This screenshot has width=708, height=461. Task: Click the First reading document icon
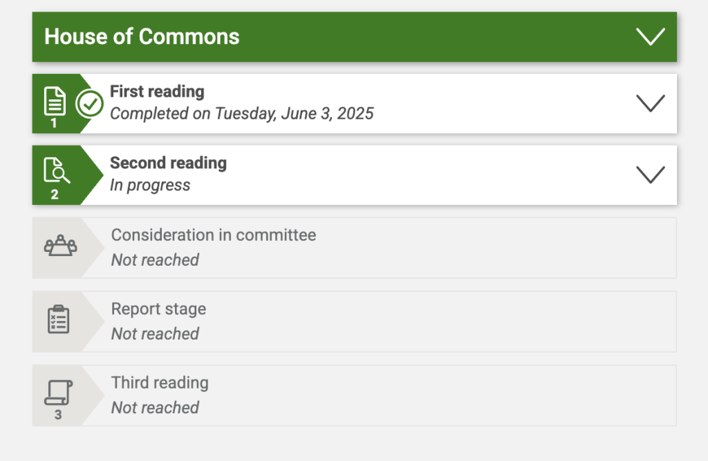55,101
